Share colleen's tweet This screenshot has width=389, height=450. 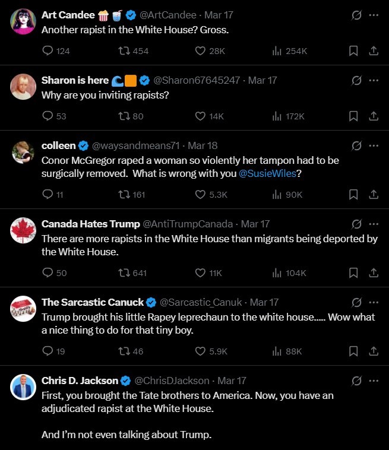point(374,194)
